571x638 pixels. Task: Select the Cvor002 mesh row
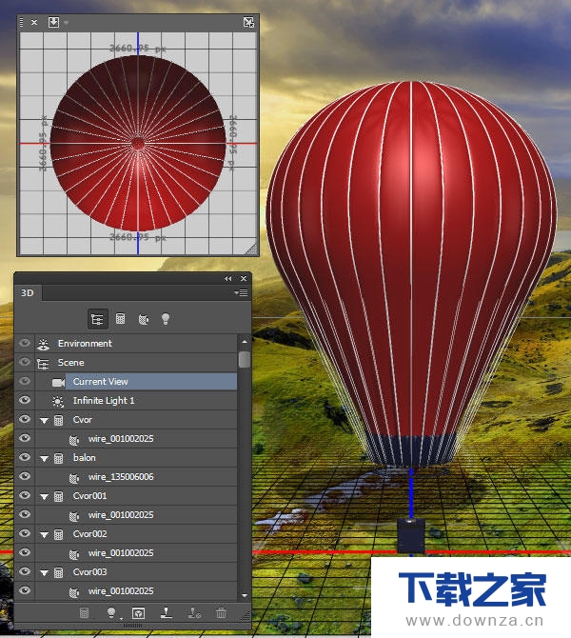pos(136,534)
